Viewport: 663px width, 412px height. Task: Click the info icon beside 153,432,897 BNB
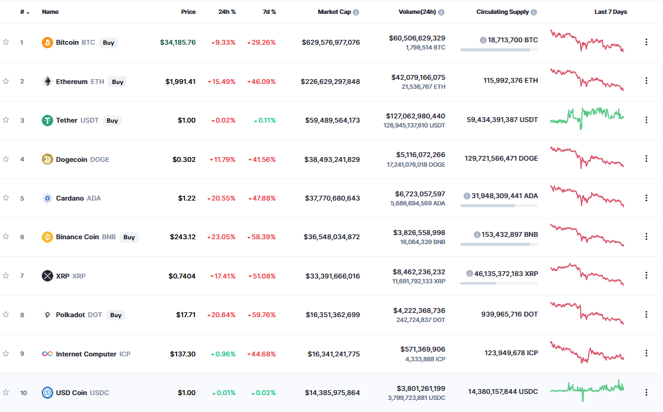pyautogui.click(x=477, y=235)
